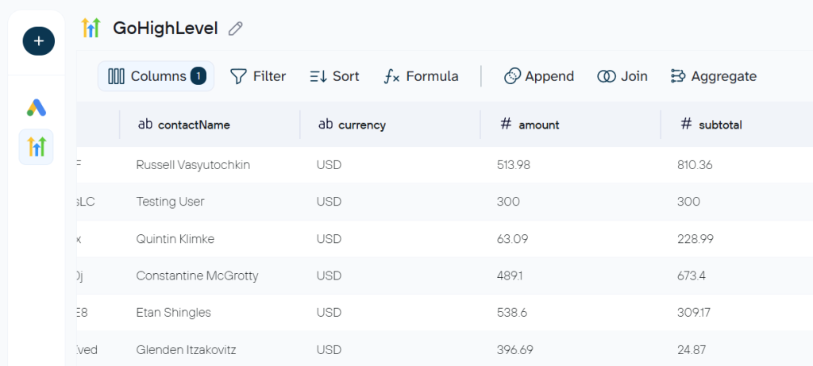Click the amount value 63.09
This screenshot has height=366, width=813.
pos(511,239)
